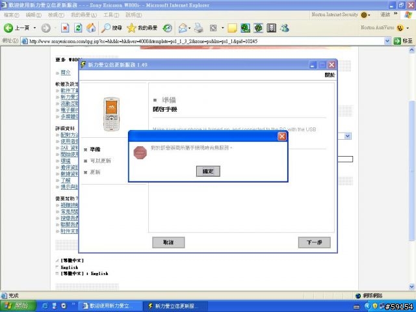
Task: Click the IE vertical scrollbar up arrow
Action: 411,50
